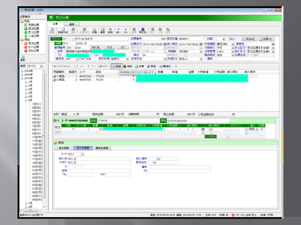Go to next slip with 次へ arrow
The height and width of the screenshot is (225, 301).
click(126, 30)
